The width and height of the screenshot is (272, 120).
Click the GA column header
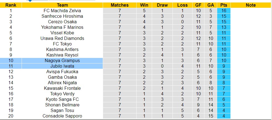[210, 5]
